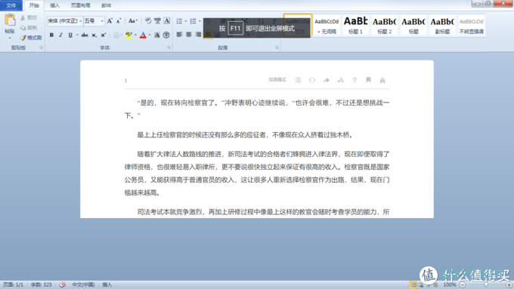Click the Bullets list icon

click(179, 21)
